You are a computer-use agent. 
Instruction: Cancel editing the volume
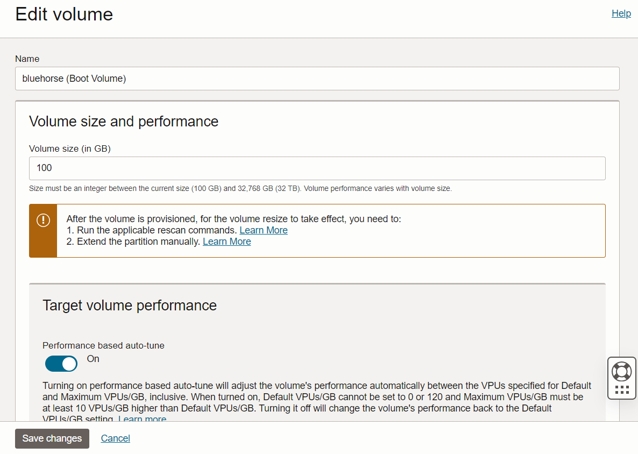(x=115, y=438)
